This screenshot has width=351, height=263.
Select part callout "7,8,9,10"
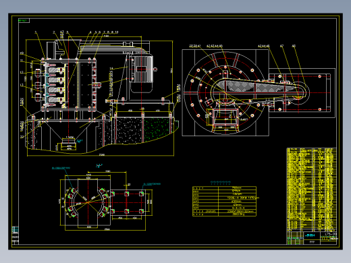tap(111, 32)
